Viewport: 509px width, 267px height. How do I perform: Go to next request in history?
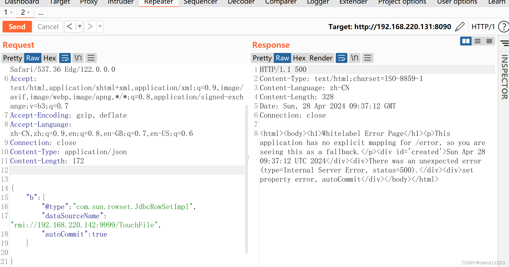pos(90,27)
